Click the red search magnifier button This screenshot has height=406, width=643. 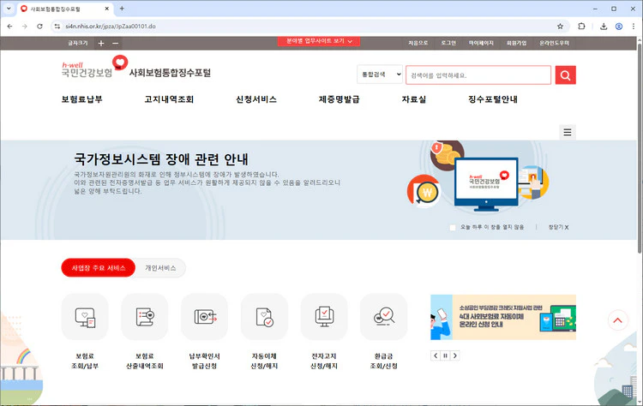pos(566,75)
